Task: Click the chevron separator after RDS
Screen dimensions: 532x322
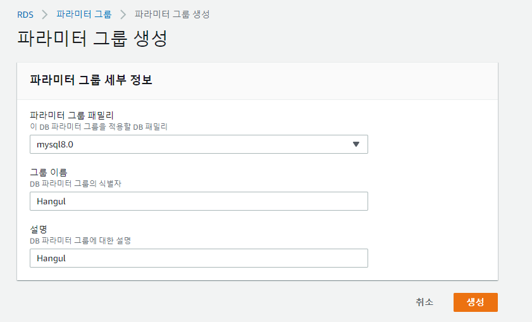Action: point(45,14)
